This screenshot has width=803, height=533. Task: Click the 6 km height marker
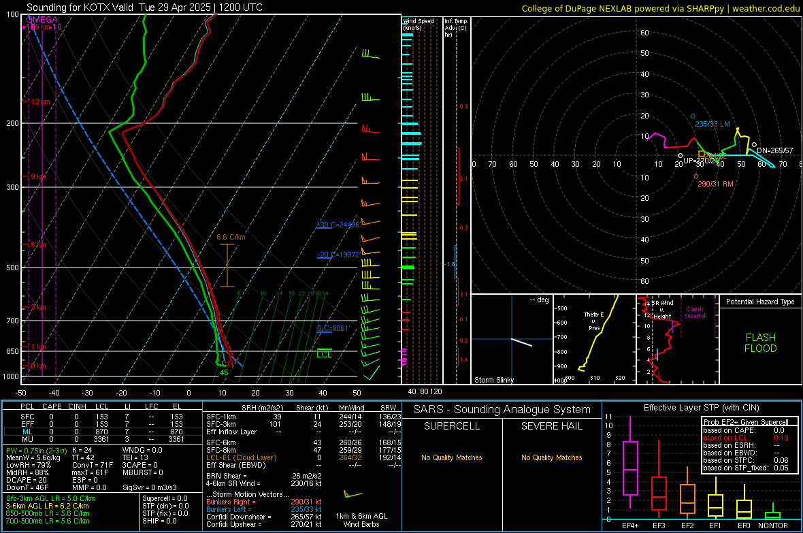pos(38,244)
